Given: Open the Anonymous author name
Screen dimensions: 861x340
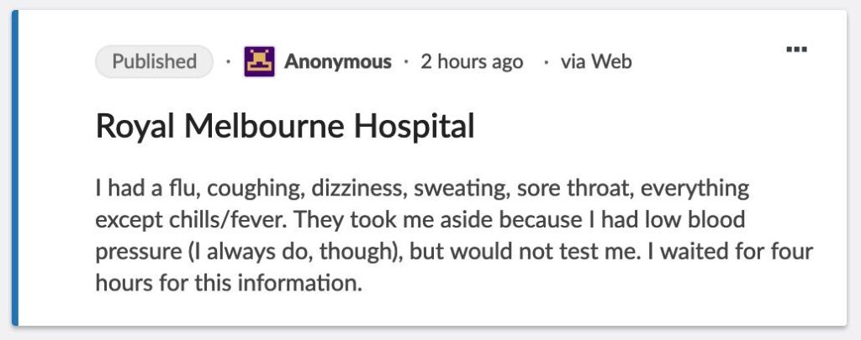Looking at the screenshot, I should [x=337, y=61].
